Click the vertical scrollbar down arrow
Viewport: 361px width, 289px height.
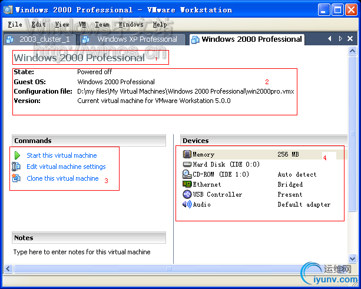tap(353, 258)
